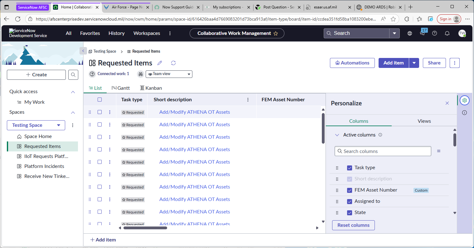The image size is (474, 248).
Task: Click the Share button
Action: pyautogui.click(x=434, y=63)
